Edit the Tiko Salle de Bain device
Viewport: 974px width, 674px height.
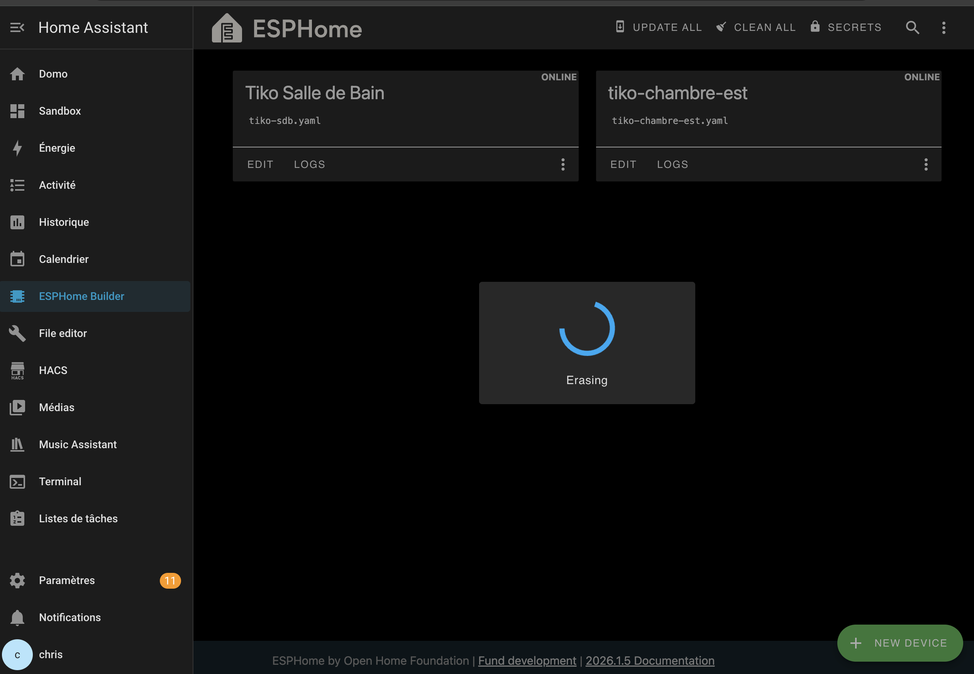pyautogui.click(x=260, y=164)
